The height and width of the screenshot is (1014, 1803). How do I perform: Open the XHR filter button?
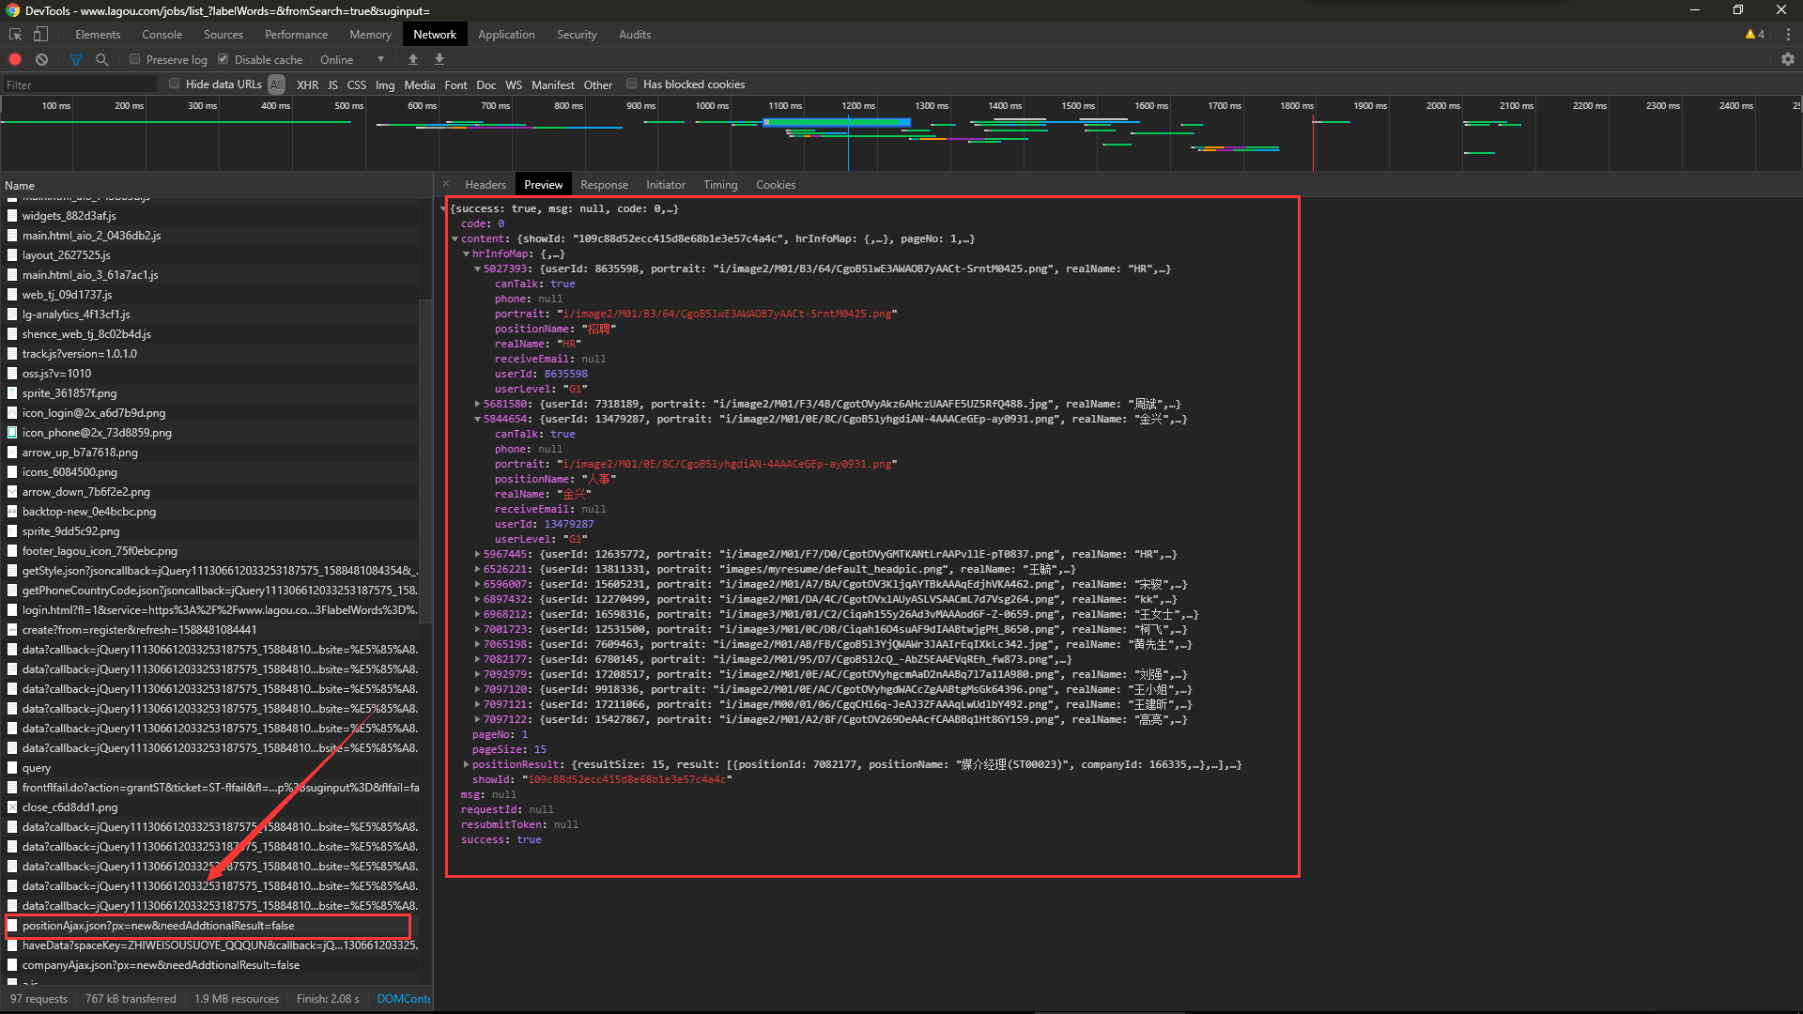[x=306, y=84]
